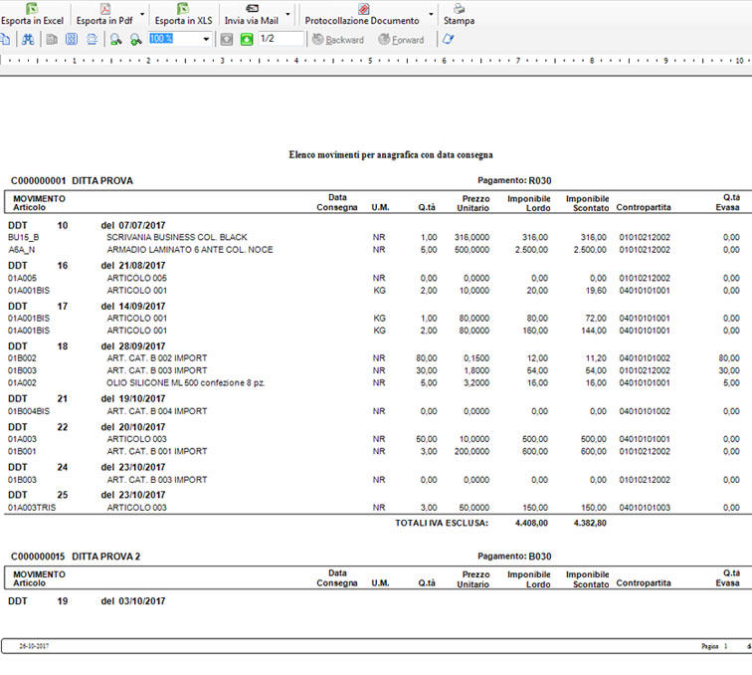Select row DDT 25 del 23/10/2017
752x675 pixels.
click(x=87, y=495)
